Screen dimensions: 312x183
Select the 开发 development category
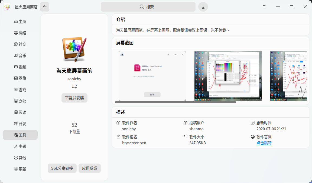(20, 124)
